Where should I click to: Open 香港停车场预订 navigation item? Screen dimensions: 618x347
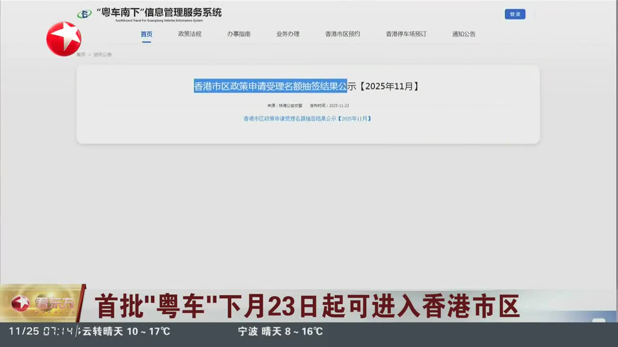point(406,34)
